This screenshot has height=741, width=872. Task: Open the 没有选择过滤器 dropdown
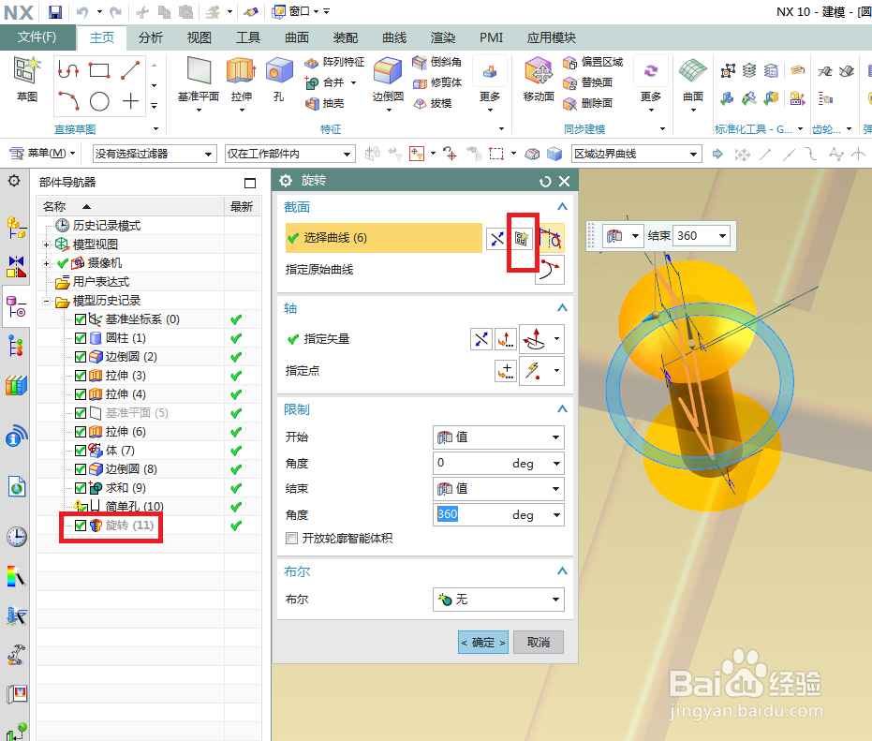pyautogui.click(x=154, y=154)
